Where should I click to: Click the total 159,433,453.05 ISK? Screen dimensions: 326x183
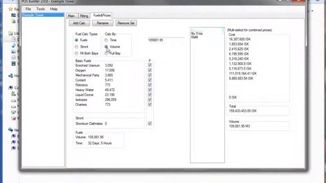243,111
